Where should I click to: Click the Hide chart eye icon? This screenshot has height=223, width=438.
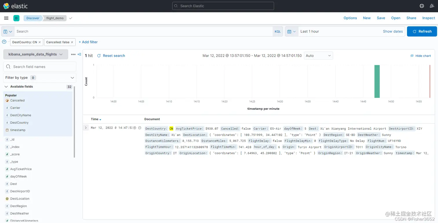coord(412,56)
